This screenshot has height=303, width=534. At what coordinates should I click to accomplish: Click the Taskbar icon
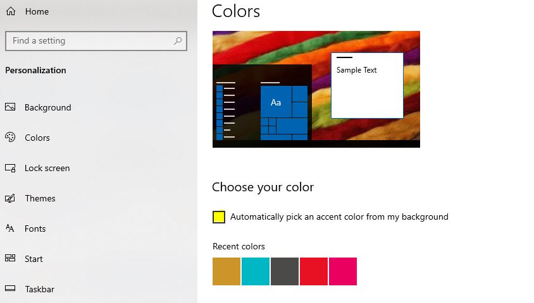[10, 288]
